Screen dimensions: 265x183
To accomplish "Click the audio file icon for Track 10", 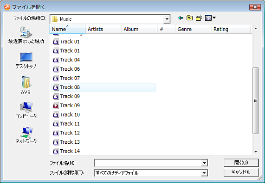I will point(56,115).
